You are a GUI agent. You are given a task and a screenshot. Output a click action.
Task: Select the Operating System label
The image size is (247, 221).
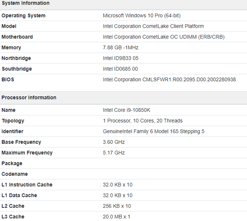[24, 15]
